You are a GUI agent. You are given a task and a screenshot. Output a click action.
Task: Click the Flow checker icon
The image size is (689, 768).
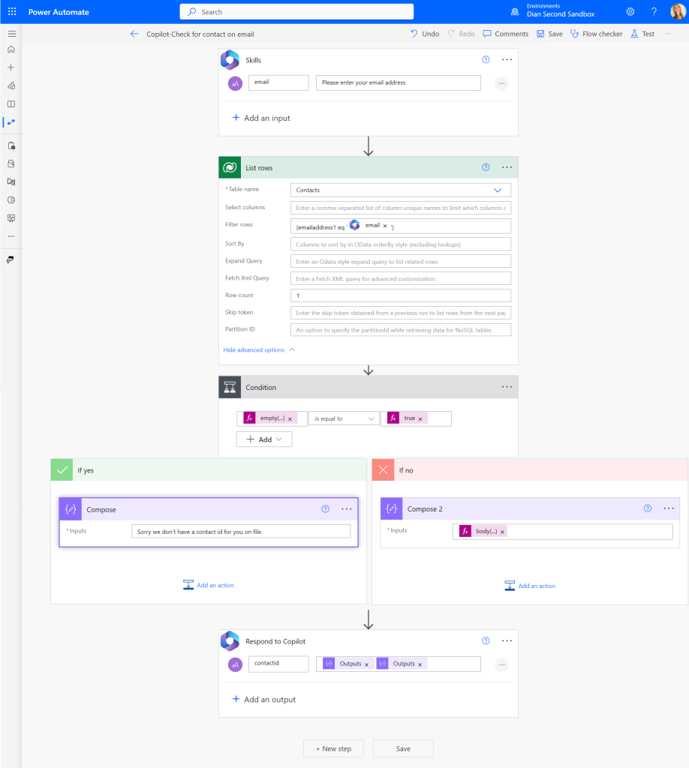575,34
